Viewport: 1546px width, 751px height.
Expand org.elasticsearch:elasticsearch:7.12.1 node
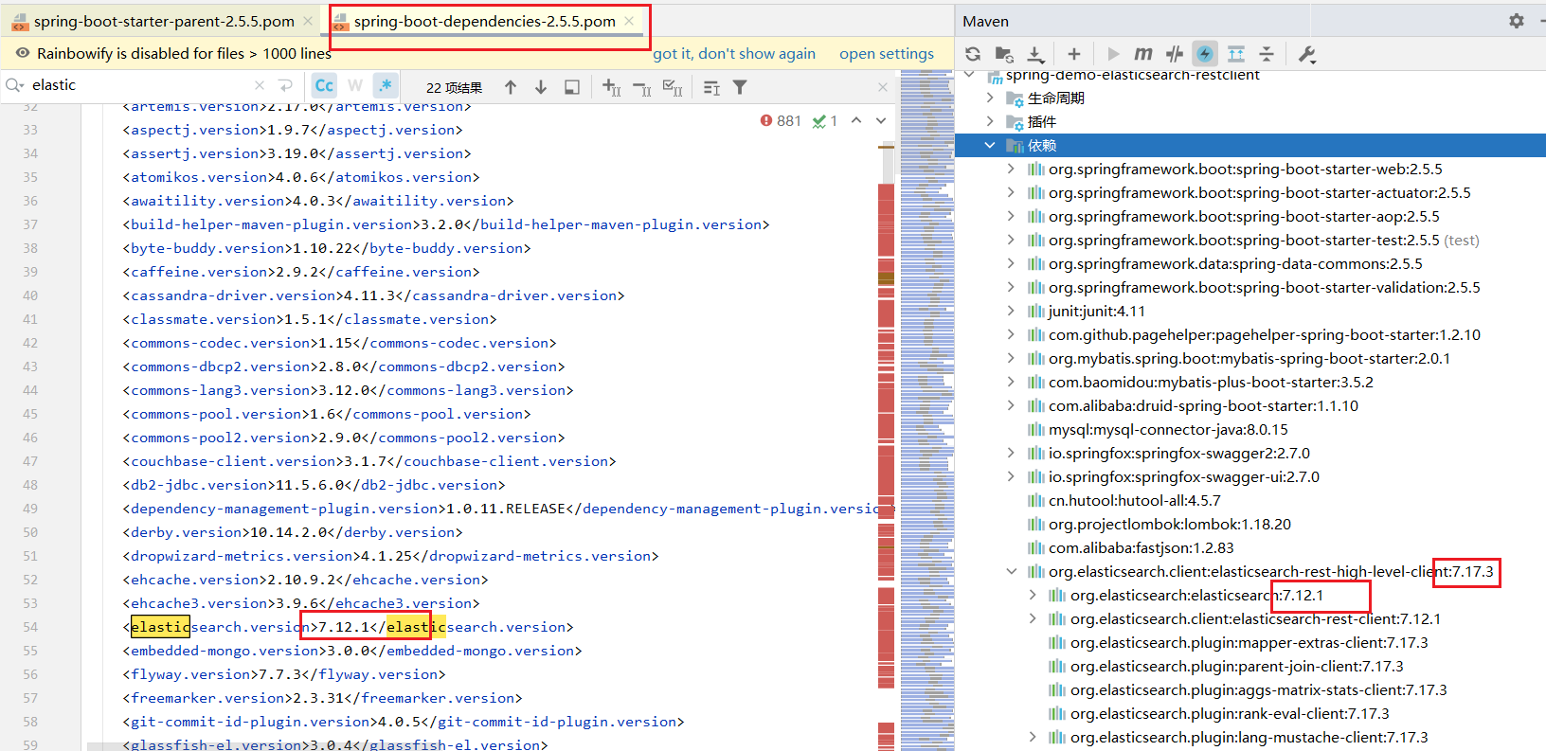pos(1033,595)
